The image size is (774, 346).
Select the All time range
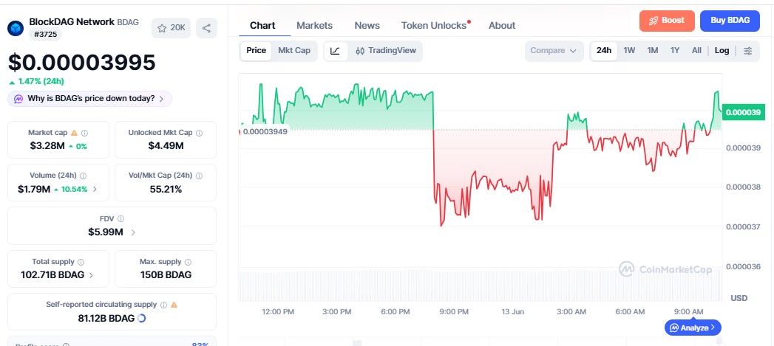tap(696, 51)
